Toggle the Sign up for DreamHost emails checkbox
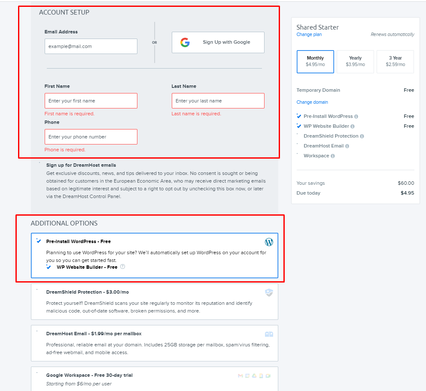Image resolution: width=426 pixels, height=391 pixels. pos(40,162)
